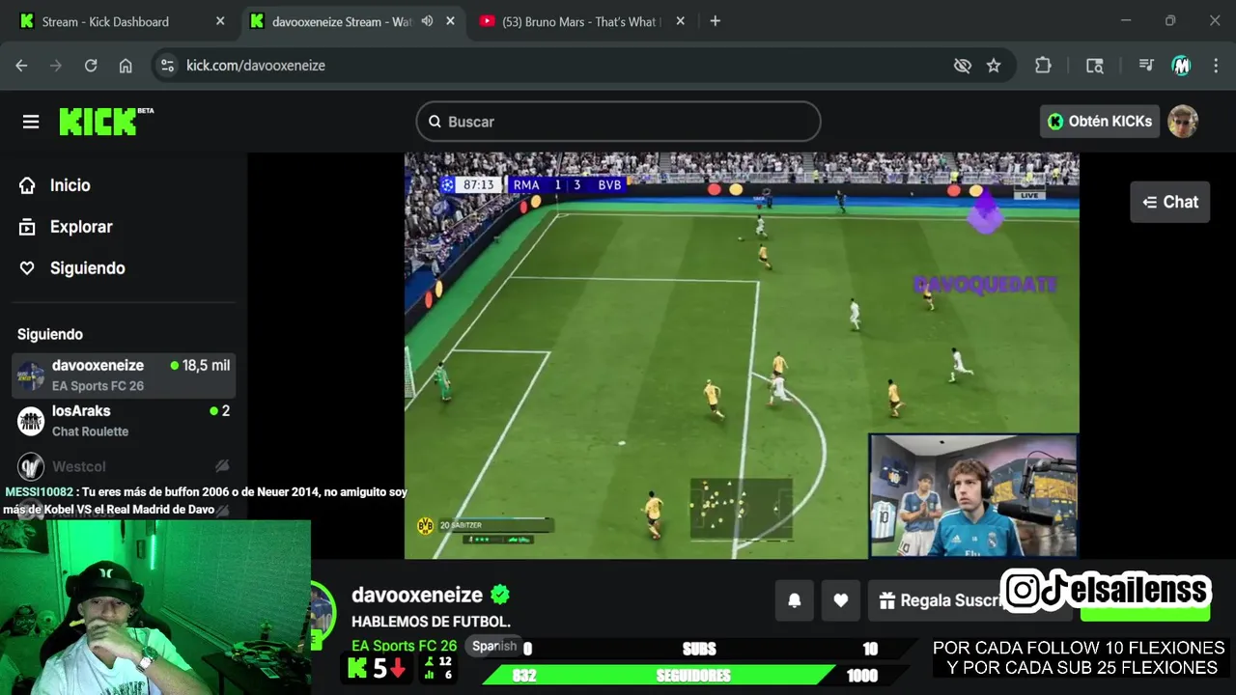The image size is (1236, 695).
Task: Select the davooxeneize Stream browser tab
Action: (342, 21)
